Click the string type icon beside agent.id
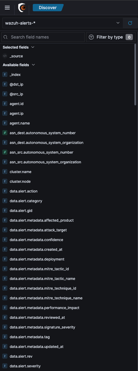 5,104
